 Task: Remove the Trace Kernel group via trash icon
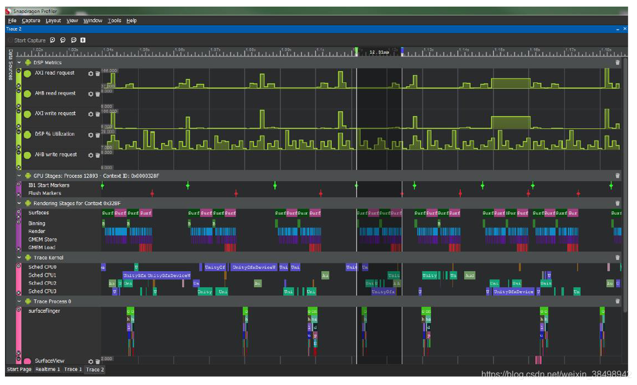click(x=618, y=257)
